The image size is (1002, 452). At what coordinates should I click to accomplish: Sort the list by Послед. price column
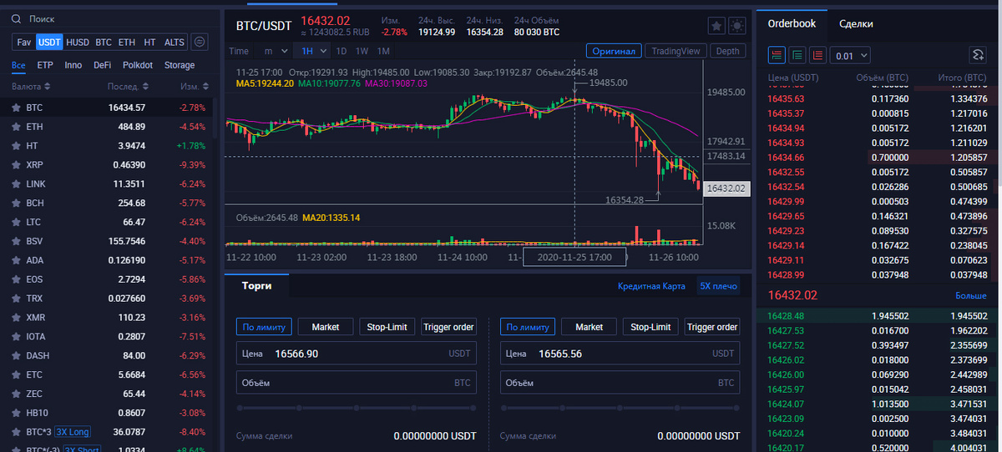coord(129,87)
